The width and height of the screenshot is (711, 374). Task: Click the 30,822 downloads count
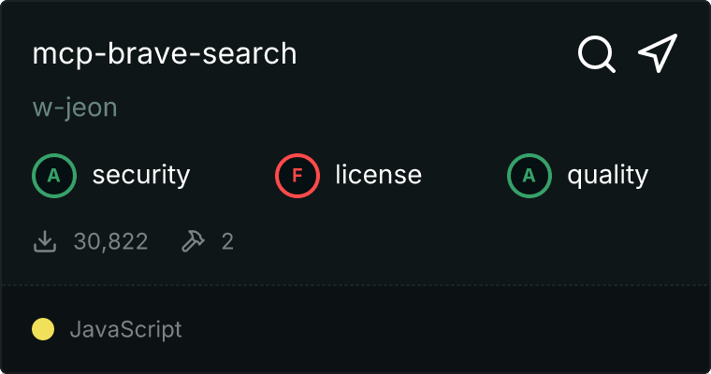[110, 242]
